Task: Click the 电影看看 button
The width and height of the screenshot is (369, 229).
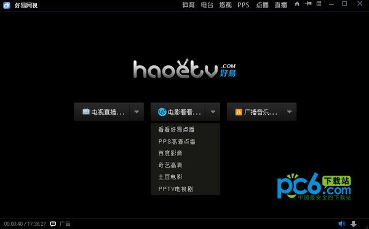Action: [x=178, y=112]
